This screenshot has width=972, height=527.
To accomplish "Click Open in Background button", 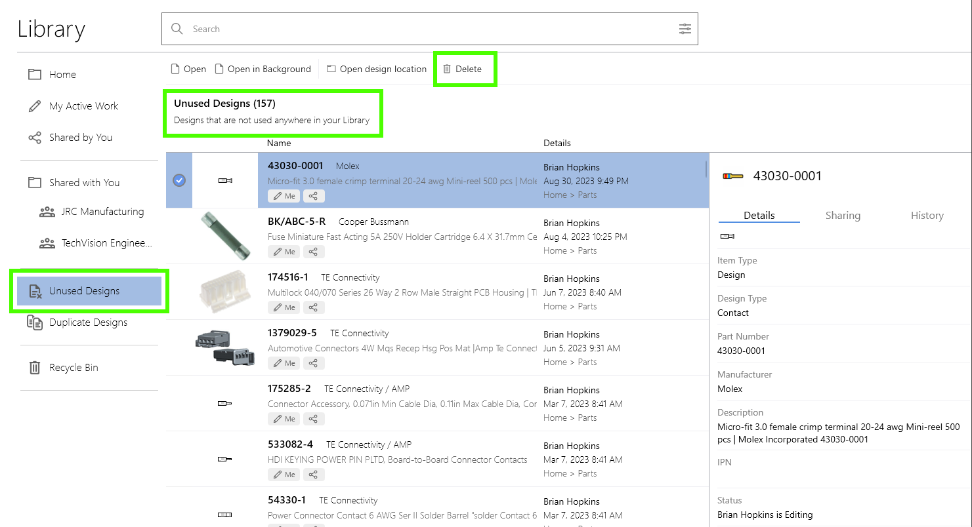I will coord(263,69).
